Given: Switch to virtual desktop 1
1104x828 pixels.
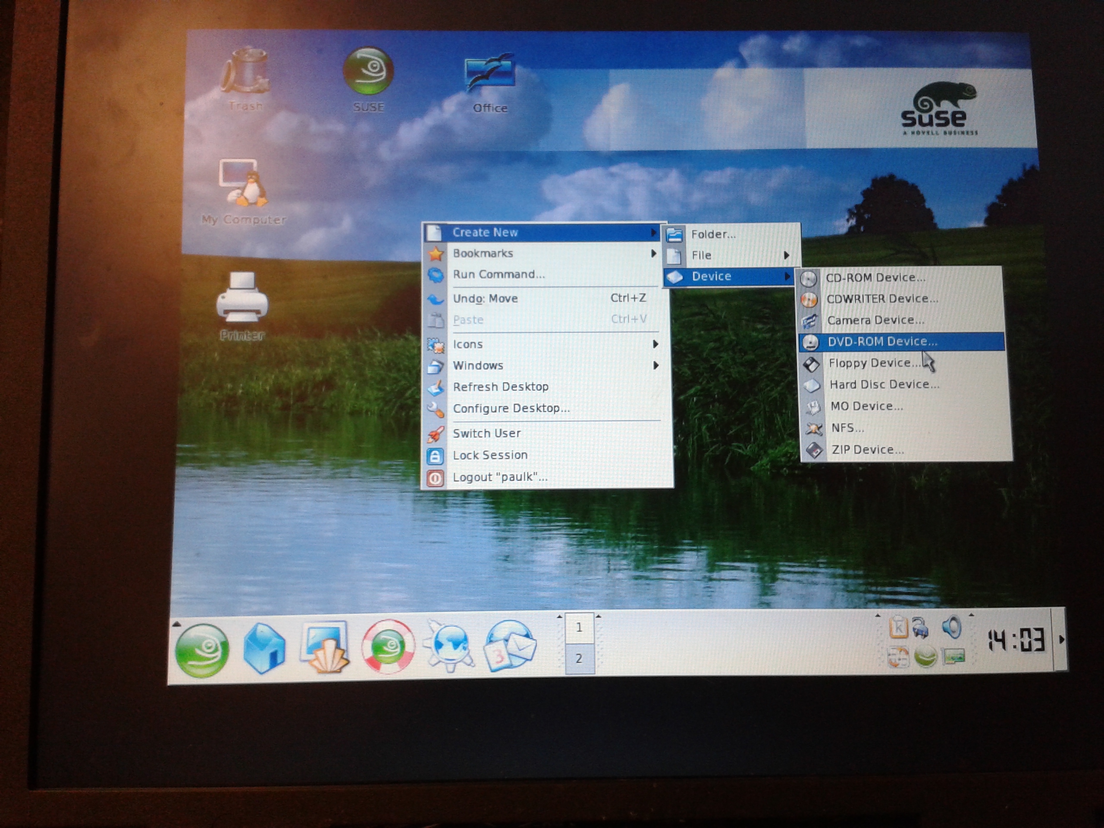Looking at the screenshot, I should point(579,627).
